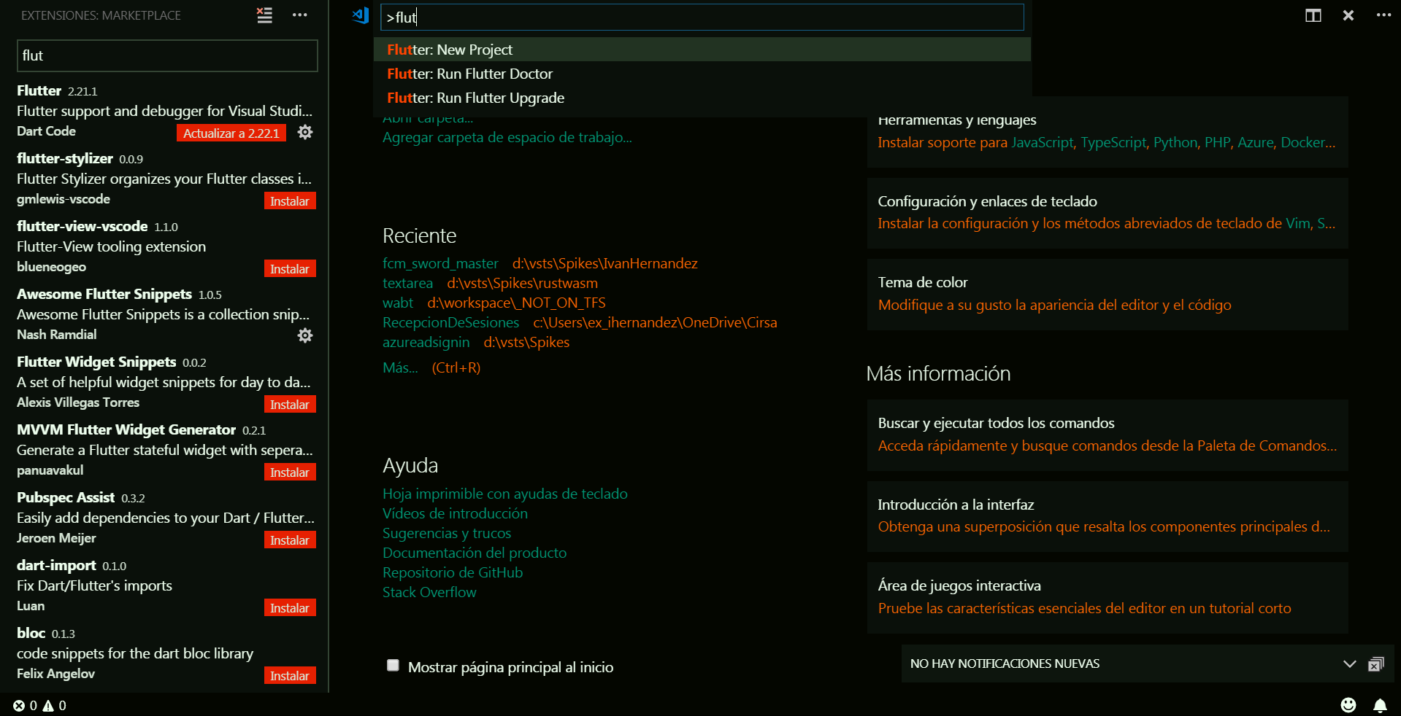Open recent project textarea

coord(407,283)
